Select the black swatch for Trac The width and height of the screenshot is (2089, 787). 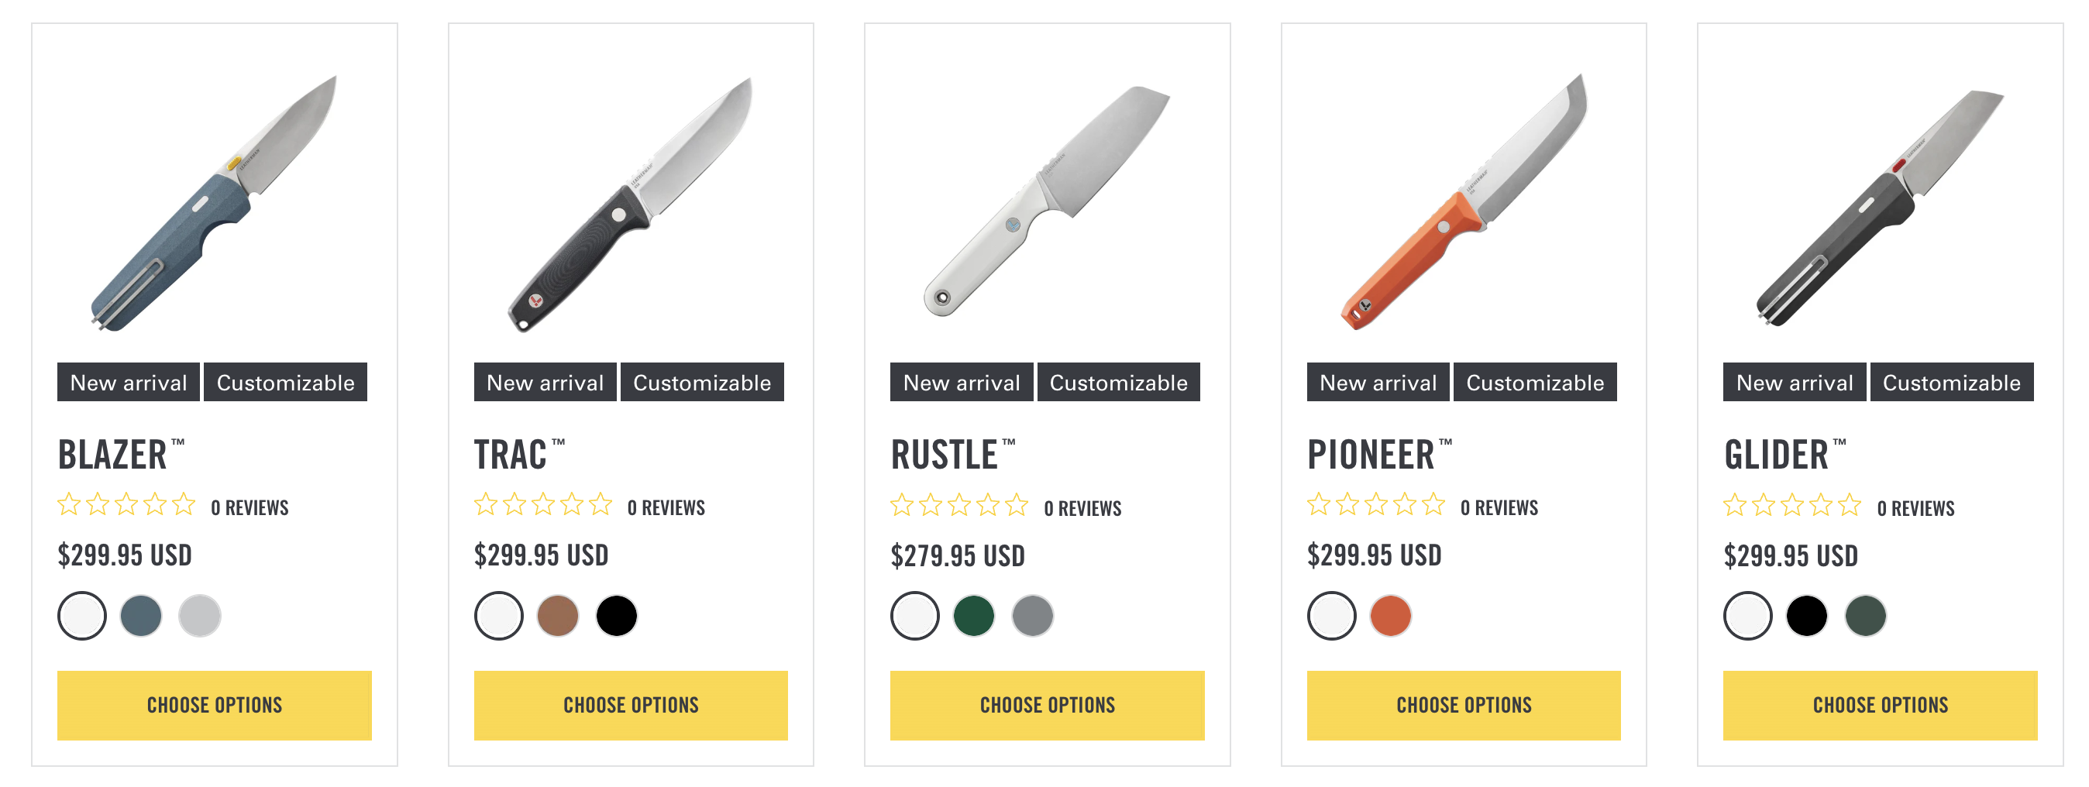click(616, 616)
